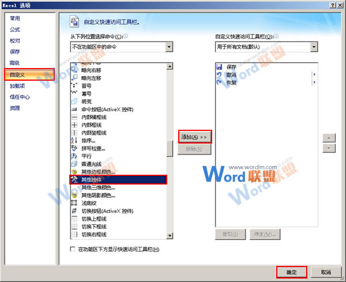Select the 普通光线 normal lighting icon
The image size is (346, 282).
click(74, 164)
